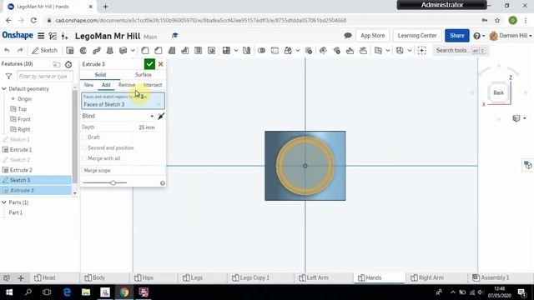Open the Help menu dropdown
This screenshot has height=300, width=534.
coord(479,35)
